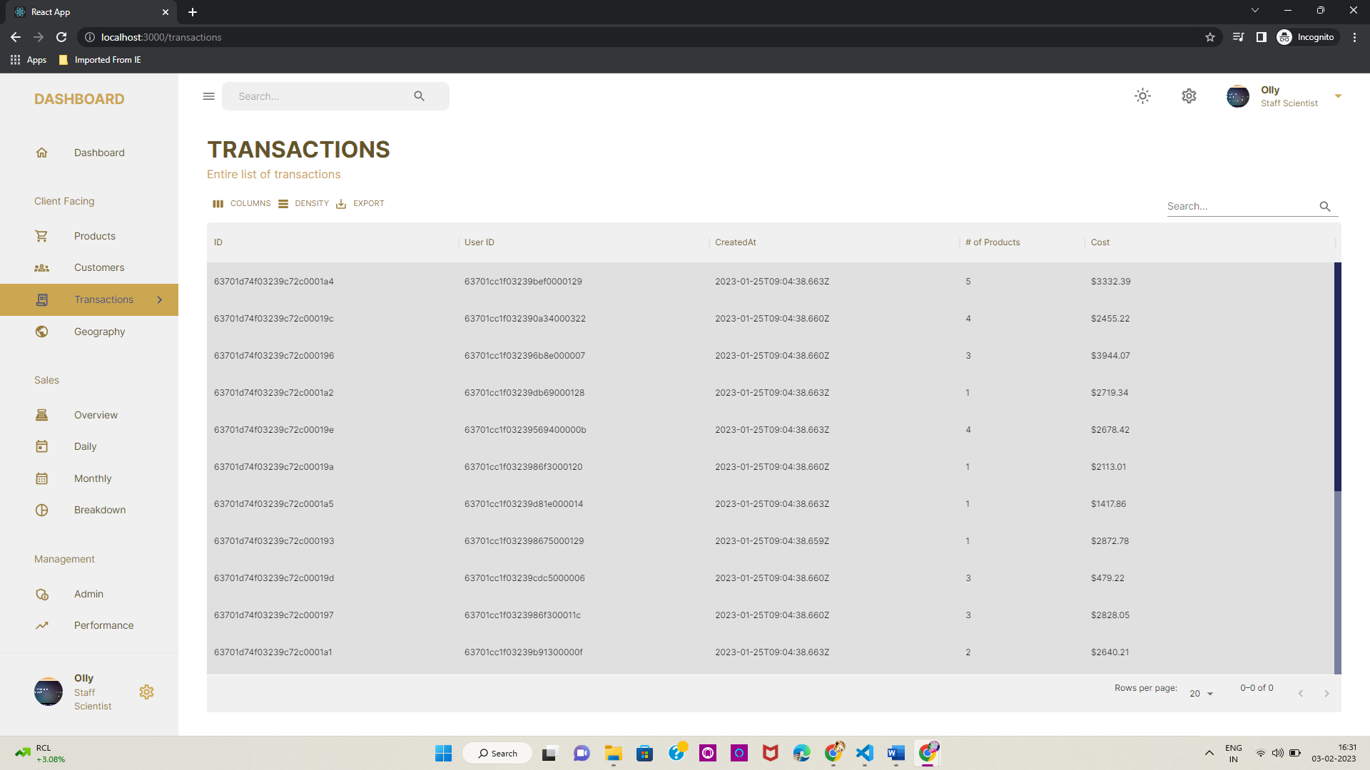Open Performance via the trending arrow icon
The height and width of the screenshot is (770, 1370).
[x=42, y=625]
